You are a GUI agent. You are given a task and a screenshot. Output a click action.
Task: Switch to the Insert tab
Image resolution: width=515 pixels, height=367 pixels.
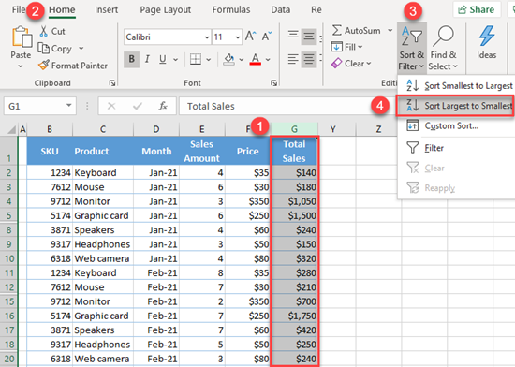(106, 9)
